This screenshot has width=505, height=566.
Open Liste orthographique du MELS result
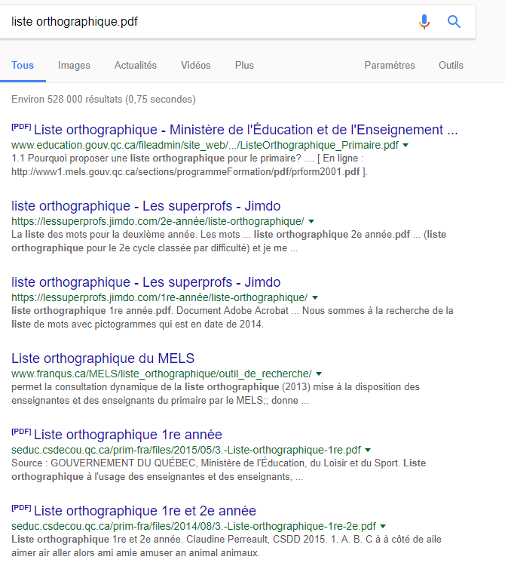click(103, 358)
